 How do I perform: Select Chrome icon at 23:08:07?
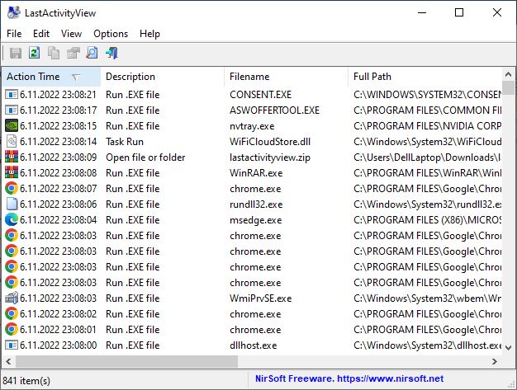(12, 189)
